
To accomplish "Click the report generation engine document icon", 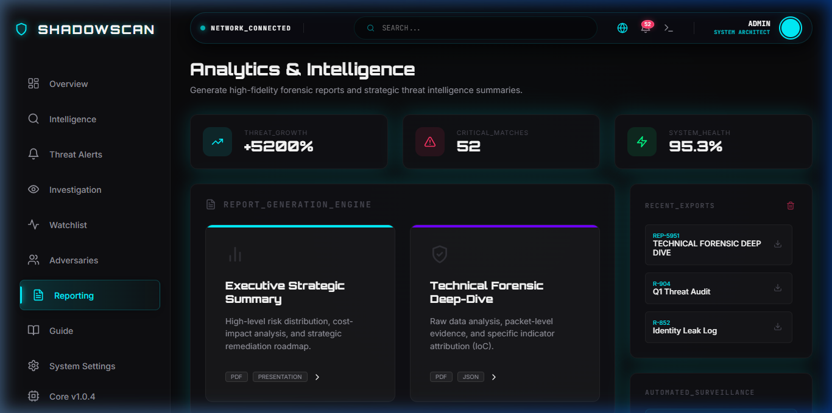I will pyautogui.click(x=211, y=204).
